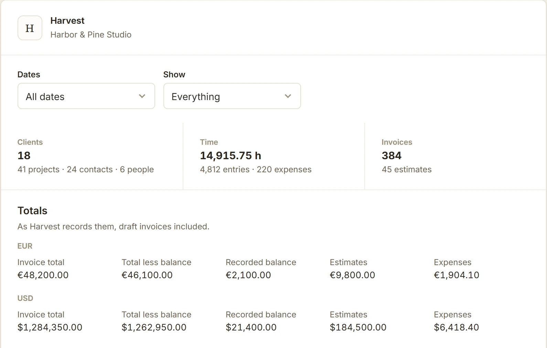This screenshot has height=348, width=547.
Task: Click the Invoices stat heading
Action: click(x=397, y=142)
